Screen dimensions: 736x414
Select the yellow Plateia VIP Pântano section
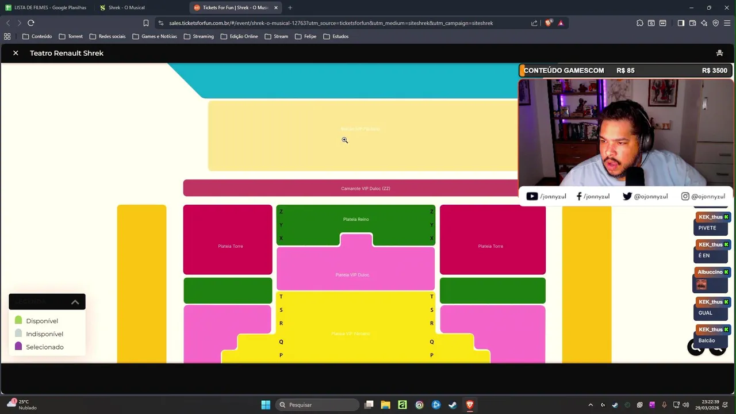pyautogui.click(x=355, y=328)
